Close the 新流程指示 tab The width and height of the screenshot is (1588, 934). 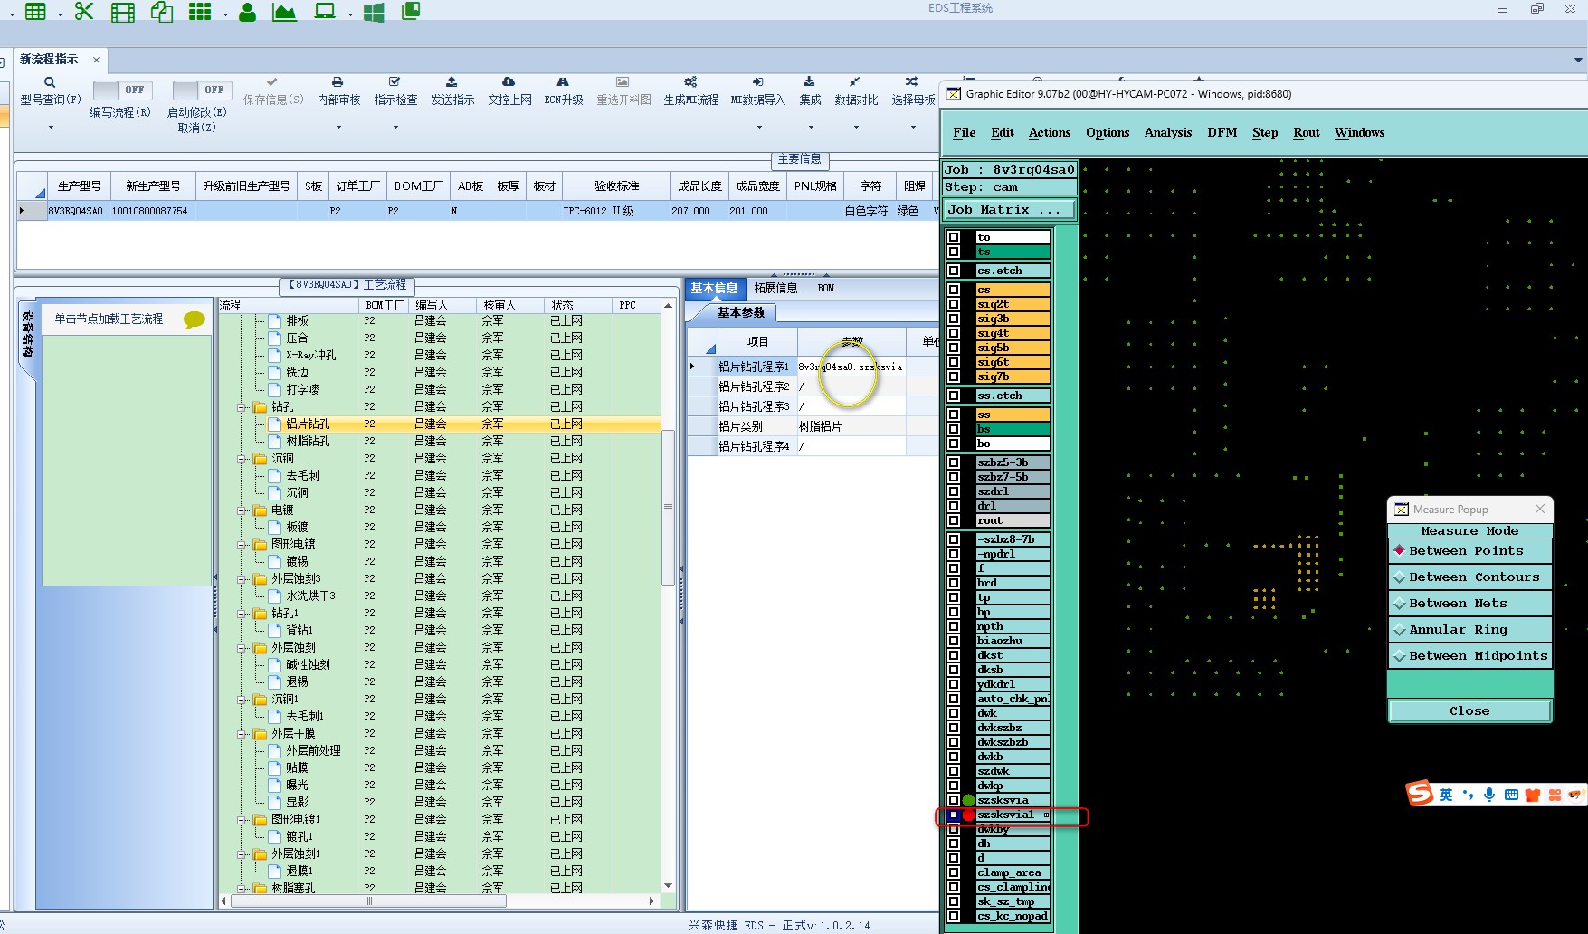coord(96,60)
